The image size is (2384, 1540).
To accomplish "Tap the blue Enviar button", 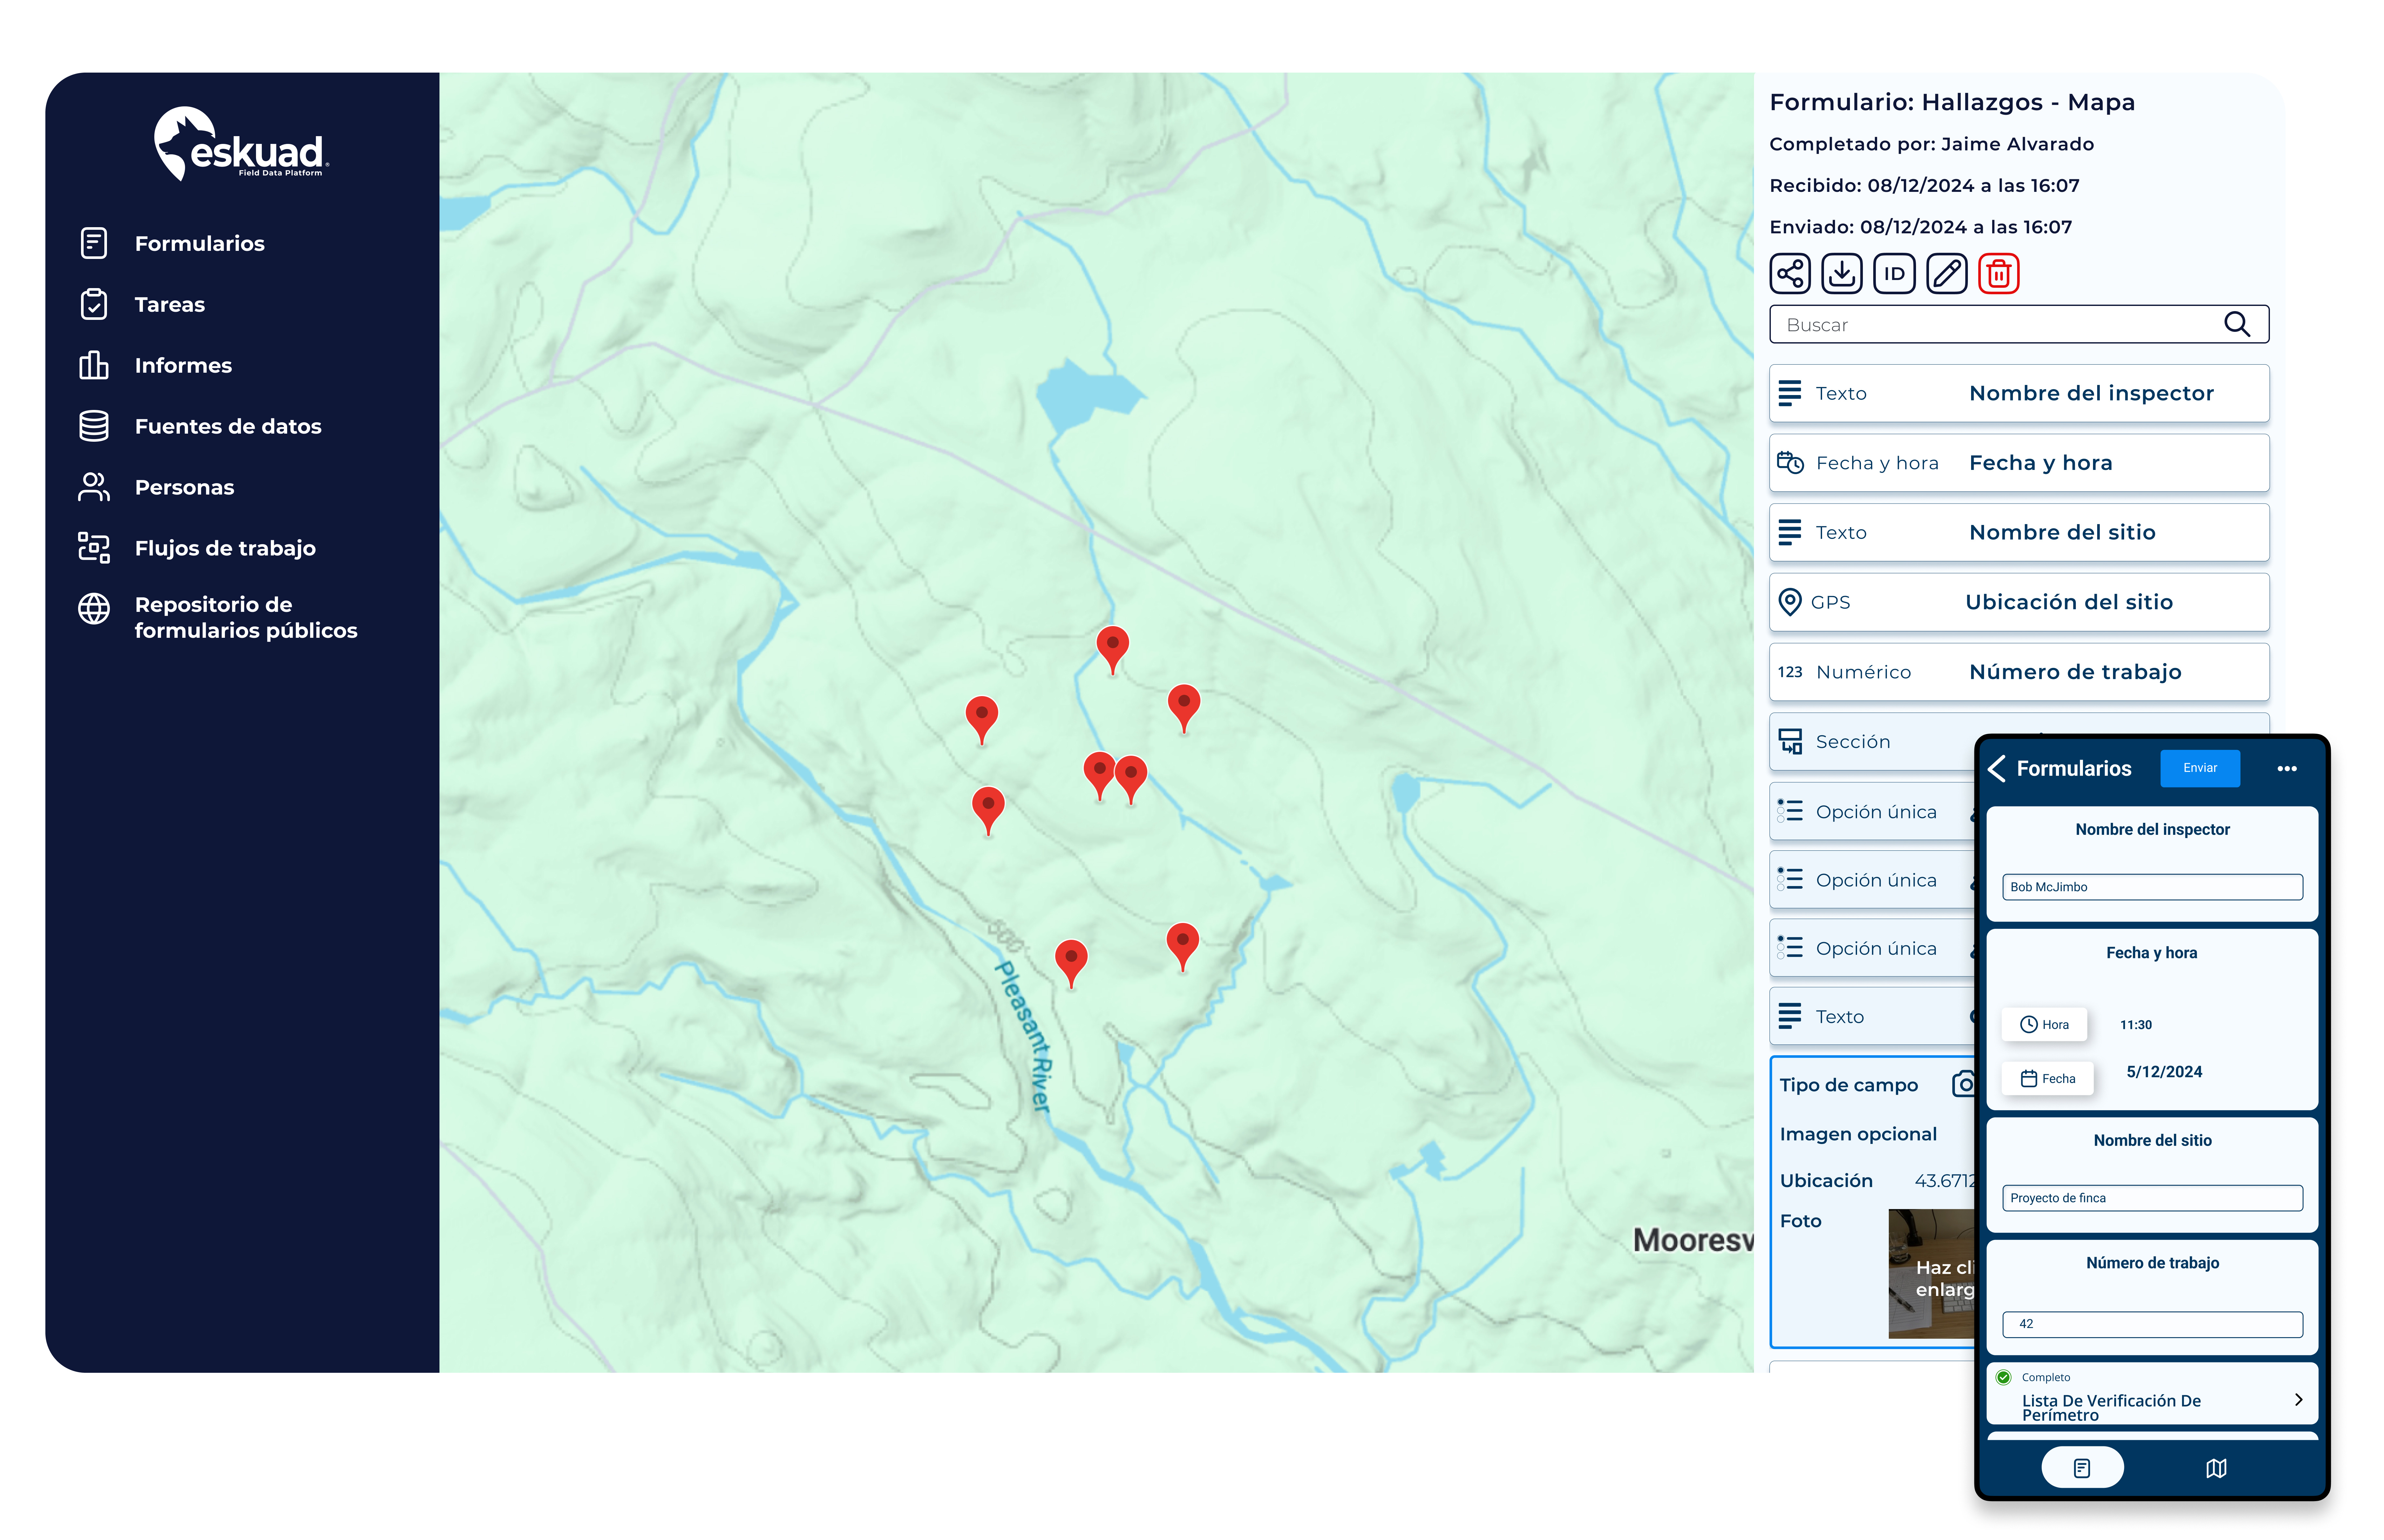I will (x=2200, y=768).
